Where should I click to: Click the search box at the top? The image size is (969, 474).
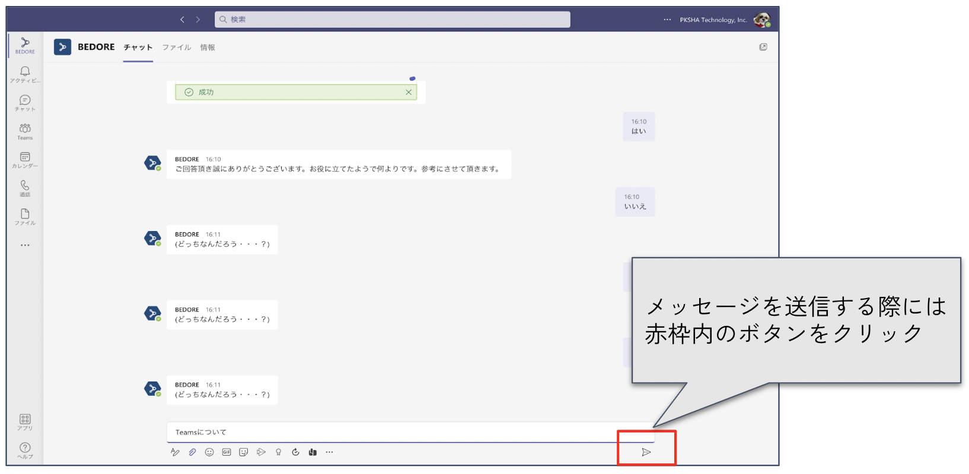click(x=393, y=20)
